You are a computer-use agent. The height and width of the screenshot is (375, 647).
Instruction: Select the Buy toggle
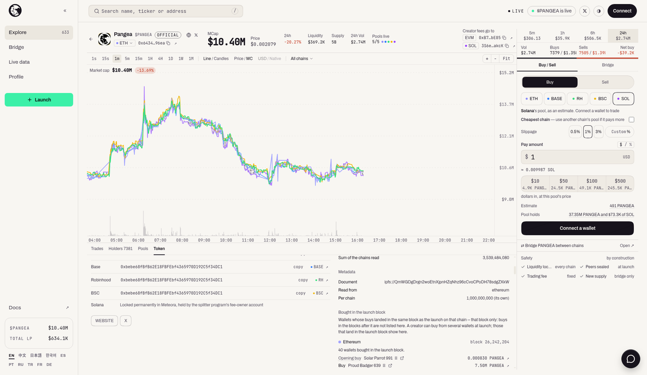click(x=549, y=82)
